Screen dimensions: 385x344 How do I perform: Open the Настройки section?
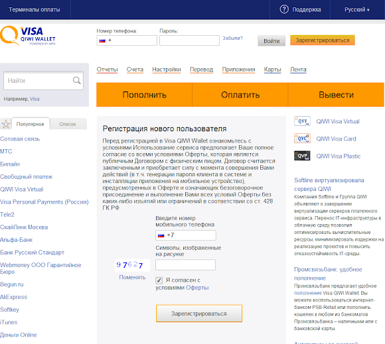click(167, 70)
